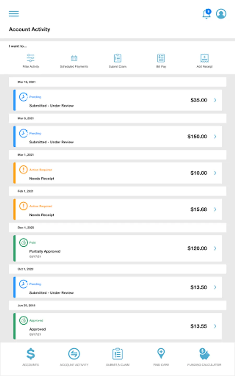Click the orange alert icon on the $10.00 entry
The image size is (235, 376).
point(23,170)
